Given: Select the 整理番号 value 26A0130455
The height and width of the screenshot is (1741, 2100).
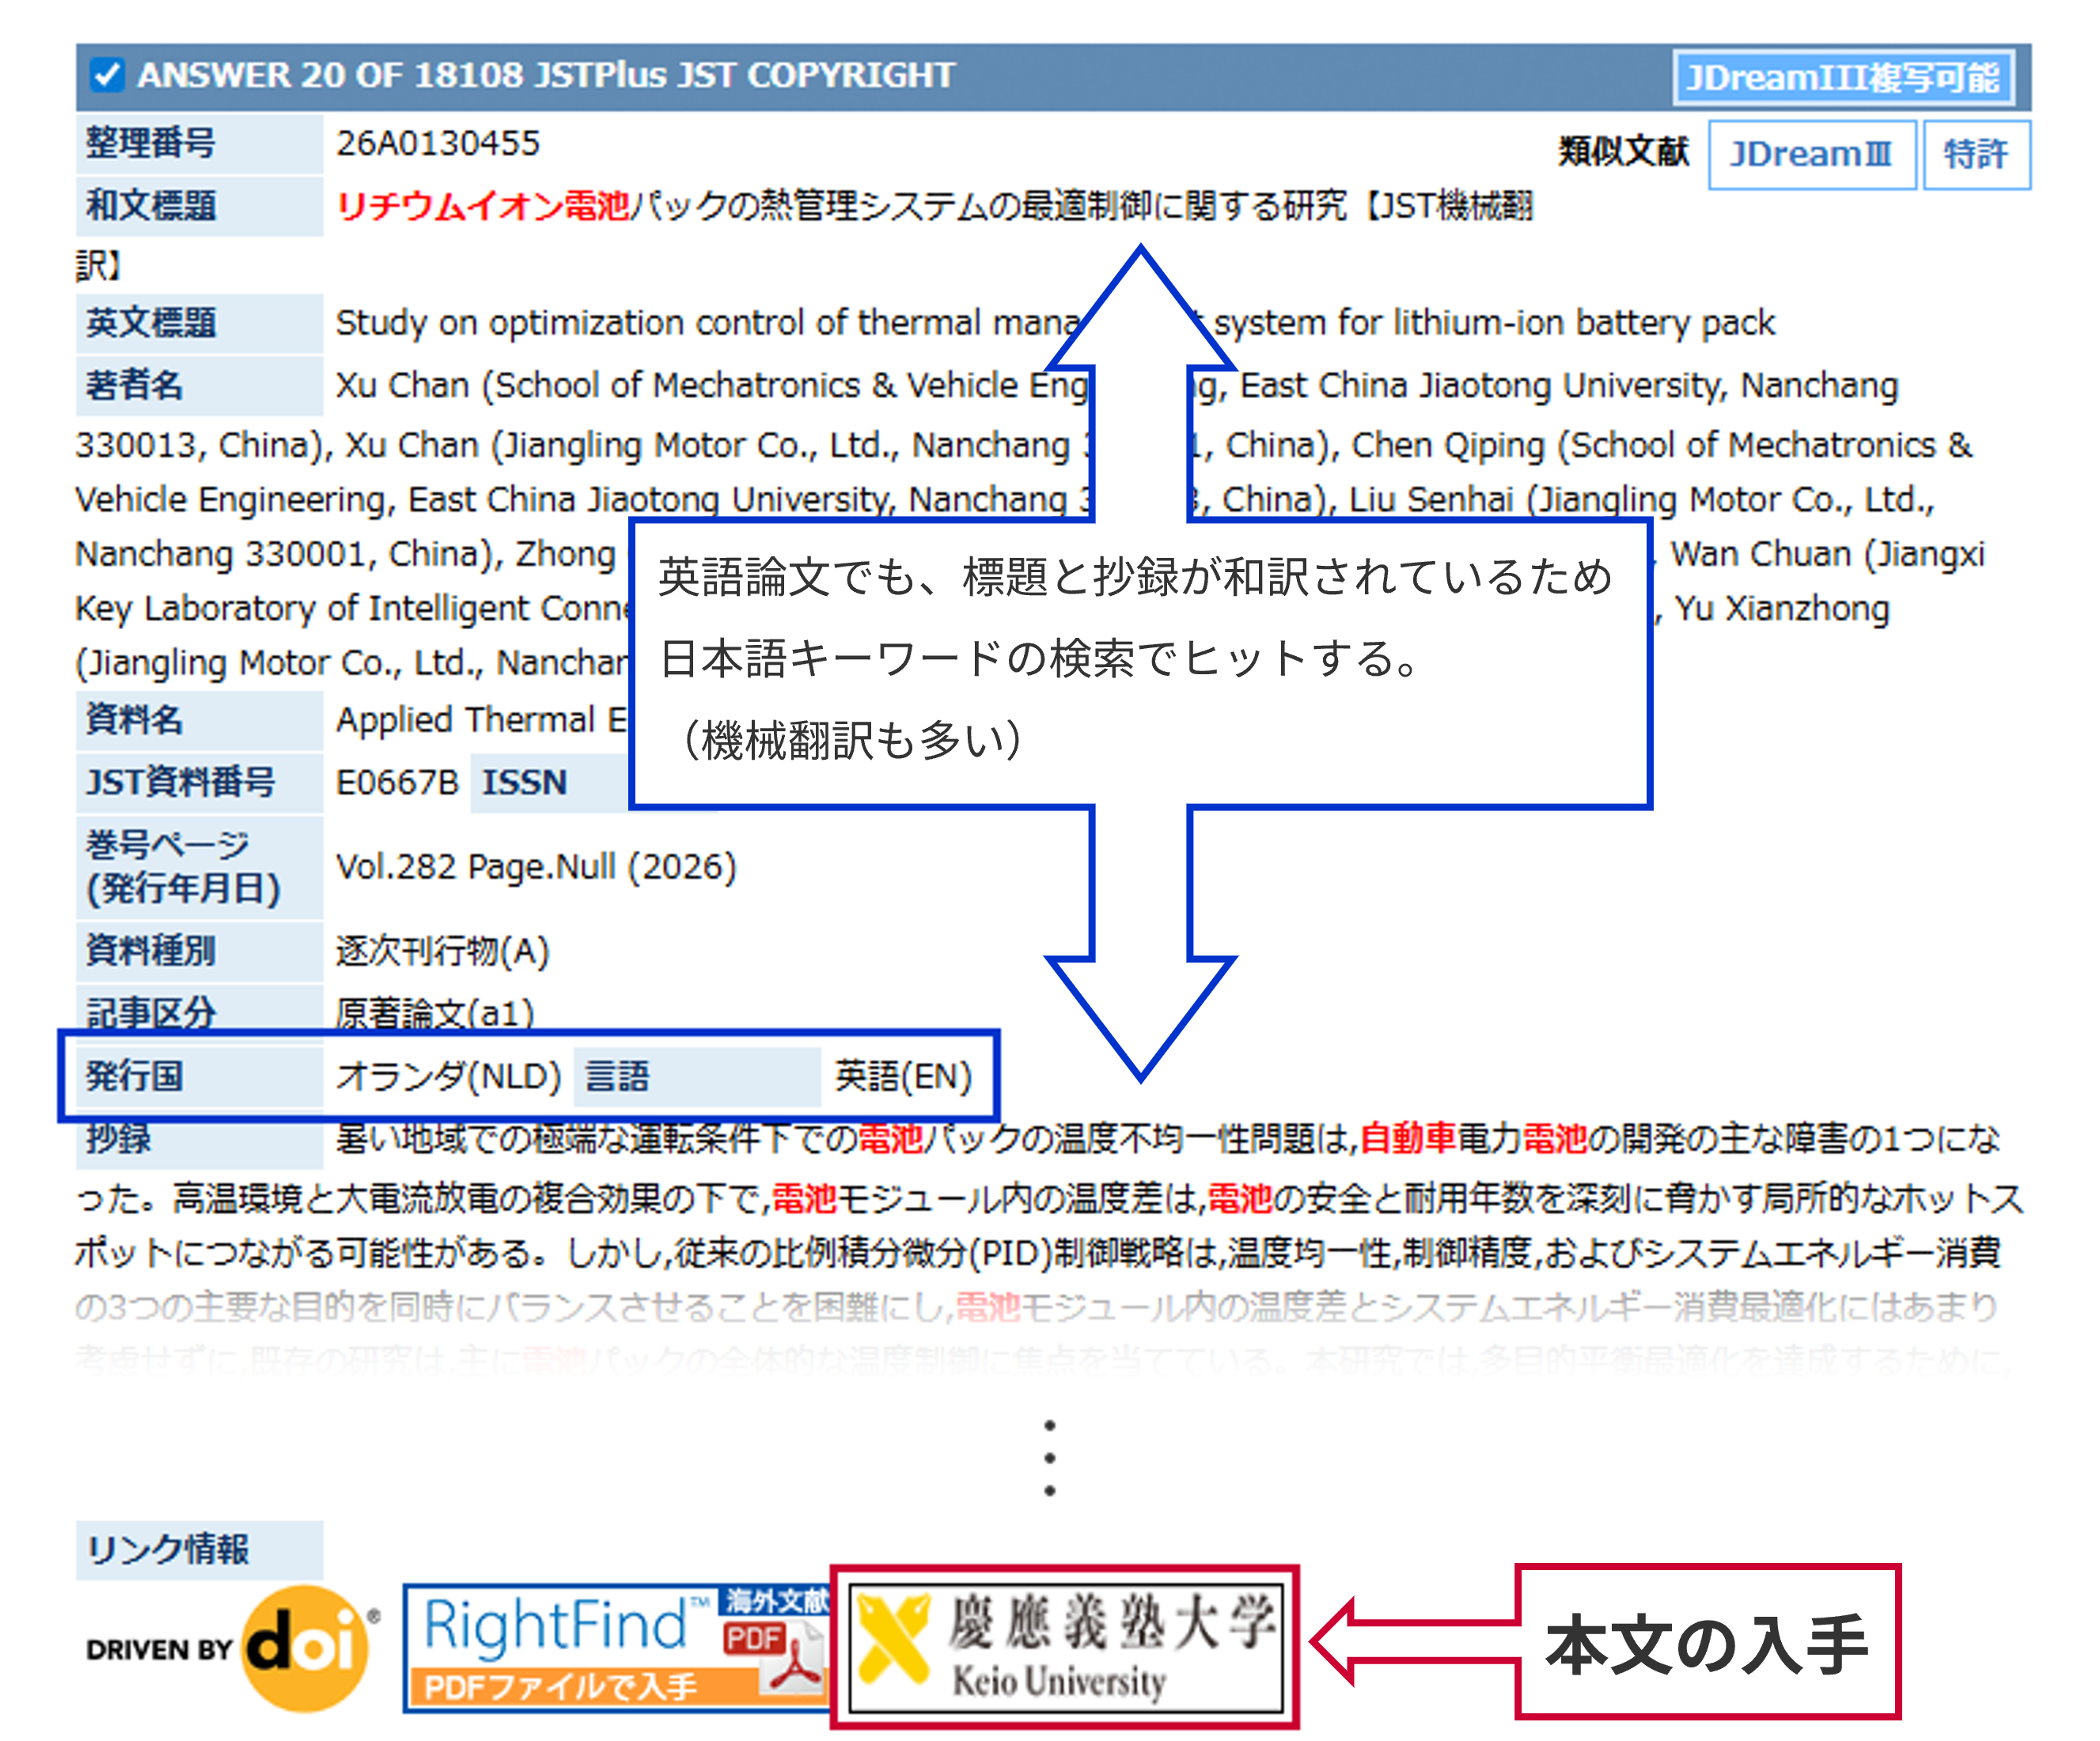Looking at the screenshot, I should coord(437,143).
